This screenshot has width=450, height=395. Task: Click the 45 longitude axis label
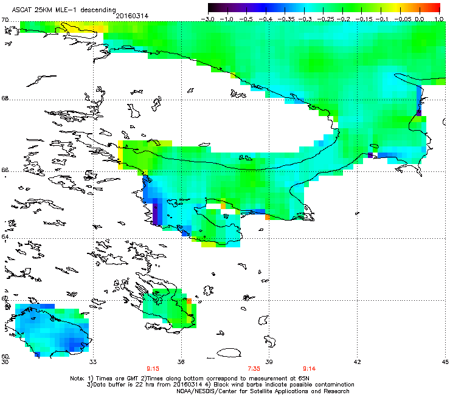point(445,362)
